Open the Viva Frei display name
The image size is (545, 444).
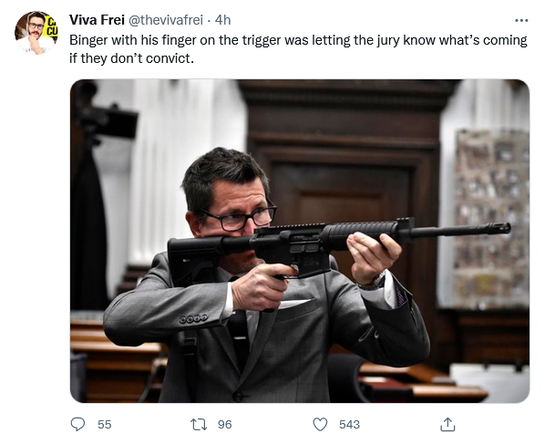tap(97, 20)
